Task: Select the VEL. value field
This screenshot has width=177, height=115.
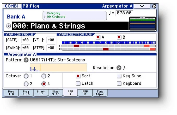Action: pos(51,40)
